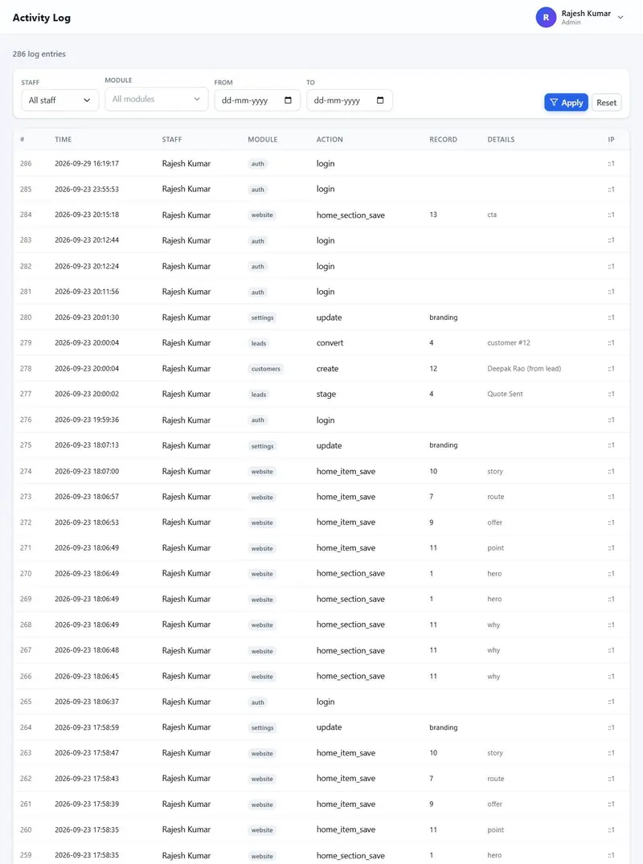The image size is (643, 864).
Task: Click the 'hero' detail in row 269
Action: (x=494, y=599)
